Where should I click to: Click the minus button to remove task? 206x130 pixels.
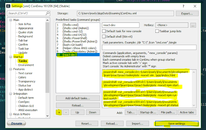(x=66, y=112)
